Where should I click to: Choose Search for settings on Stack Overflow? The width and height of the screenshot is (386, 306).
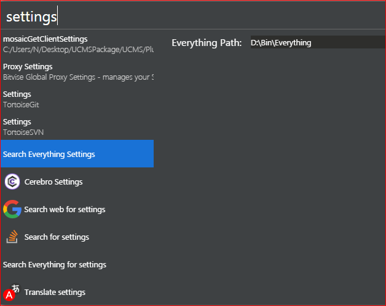[77, 237]
